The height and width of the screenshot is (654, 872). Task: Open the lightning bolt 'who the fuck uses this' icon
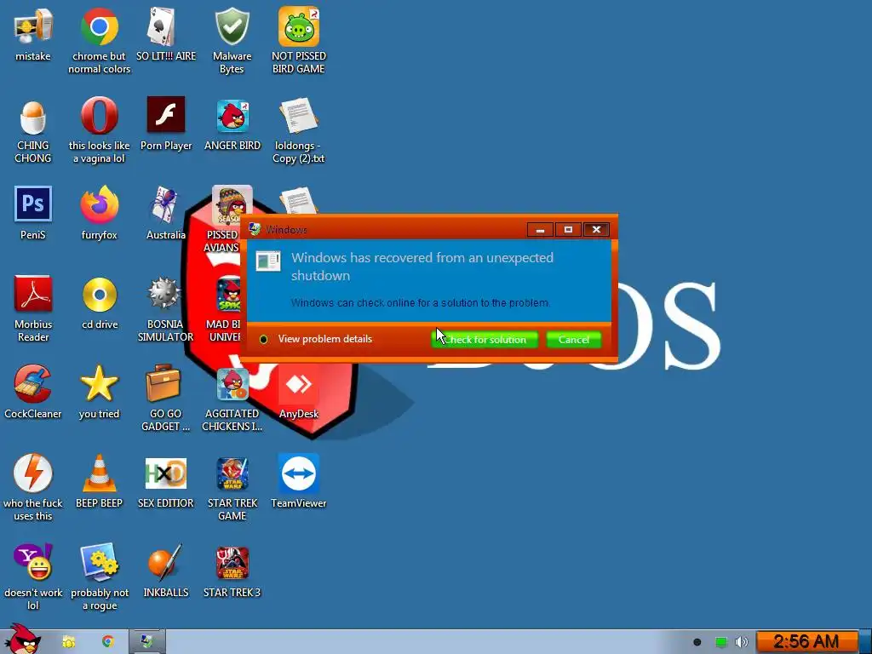[x=33, y=473]
